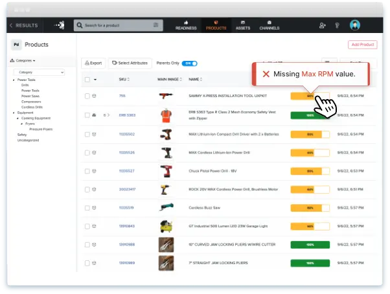Switch to the Assets tab
The height and width of the screenshot is (294, 390).
pos(243,25)
